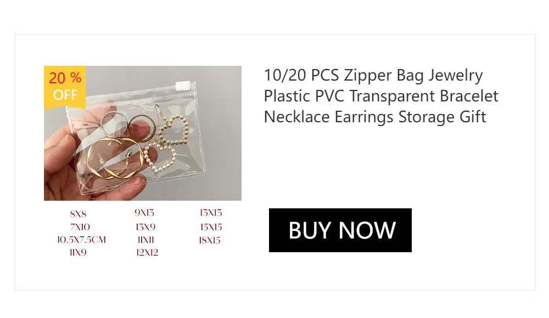This screenshot has height=318, width=549.
Task: Select the 11X9 size label
Action: [78, 253]
